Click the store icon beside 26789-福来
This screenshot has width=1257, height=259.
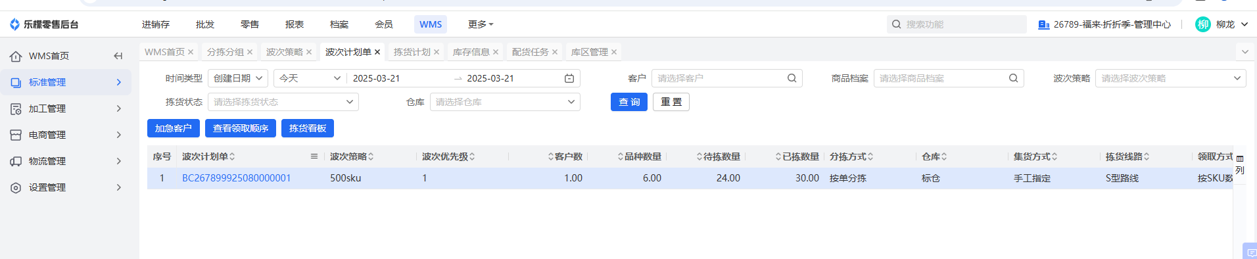pos(1043,24)
